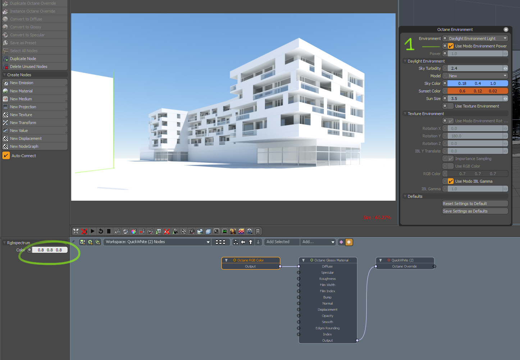This screenshot has height=360, width=520.
Task: Click the gear-plus icon next to Workspace
Action: (90, 242)
